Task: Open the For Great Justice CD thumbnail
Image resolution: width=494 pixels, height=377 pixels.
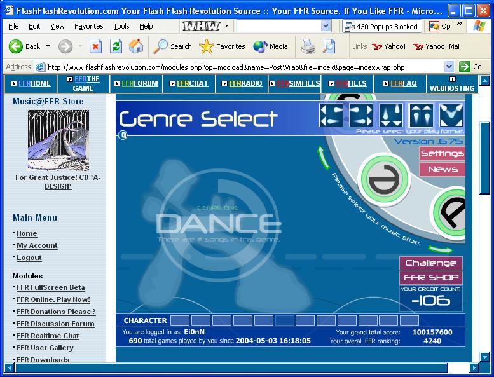Action: (58, 140)
